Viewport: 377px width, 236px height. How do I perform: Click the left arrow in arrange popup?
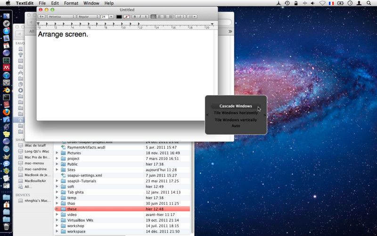[207, 115]
